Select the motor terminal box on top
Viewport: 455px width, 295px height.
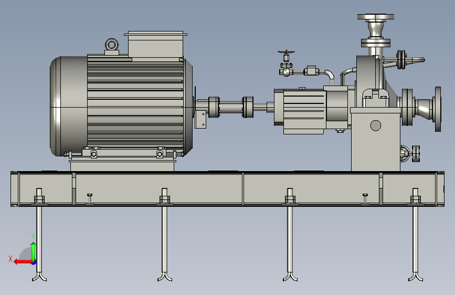155,45
